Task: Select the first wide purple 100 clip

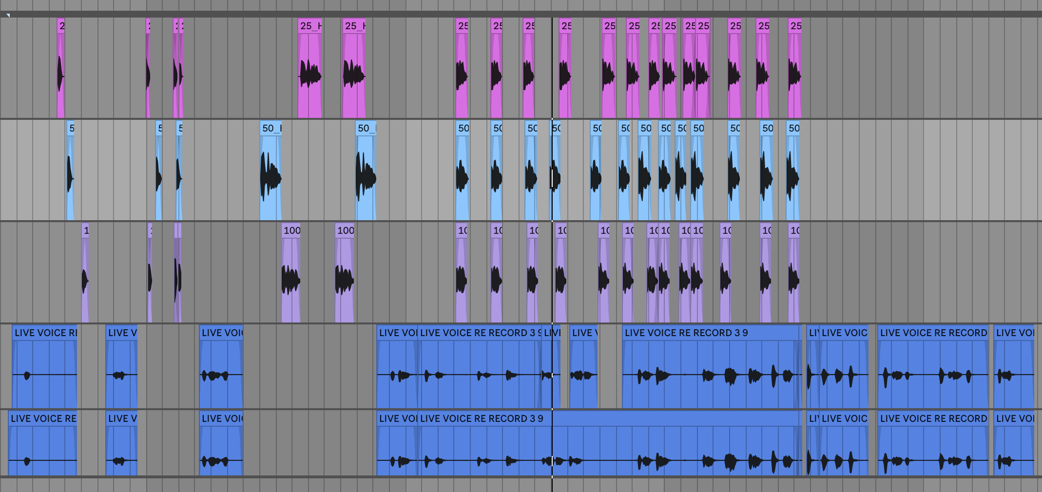Action: [291, 273]
